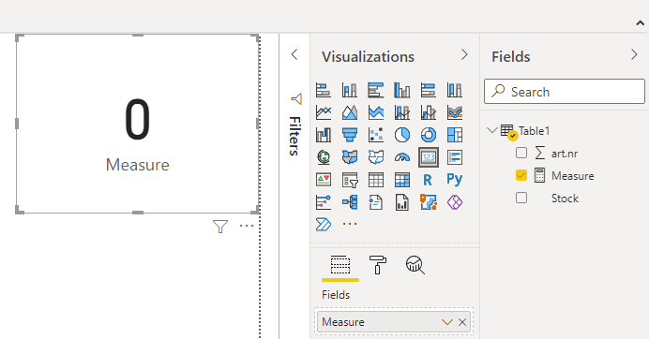Click the Fields pane Search box

pos(565,92)
